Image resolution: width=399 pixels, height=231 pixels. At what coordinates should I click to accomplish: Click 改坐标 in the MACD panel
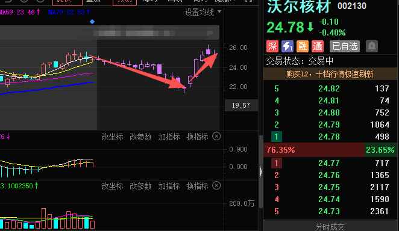pos(112,137)
